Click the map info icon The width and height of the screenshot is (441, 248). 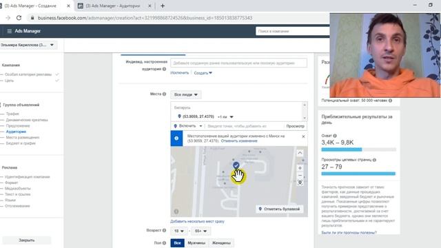176,211
